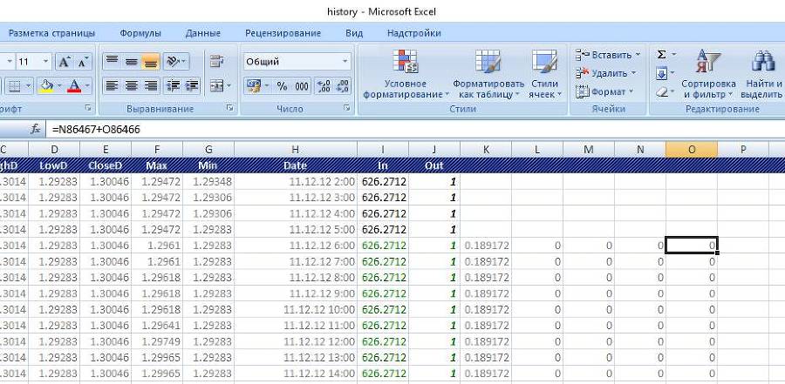
Task: Apply percent style to cells
Action: (282, 86)
